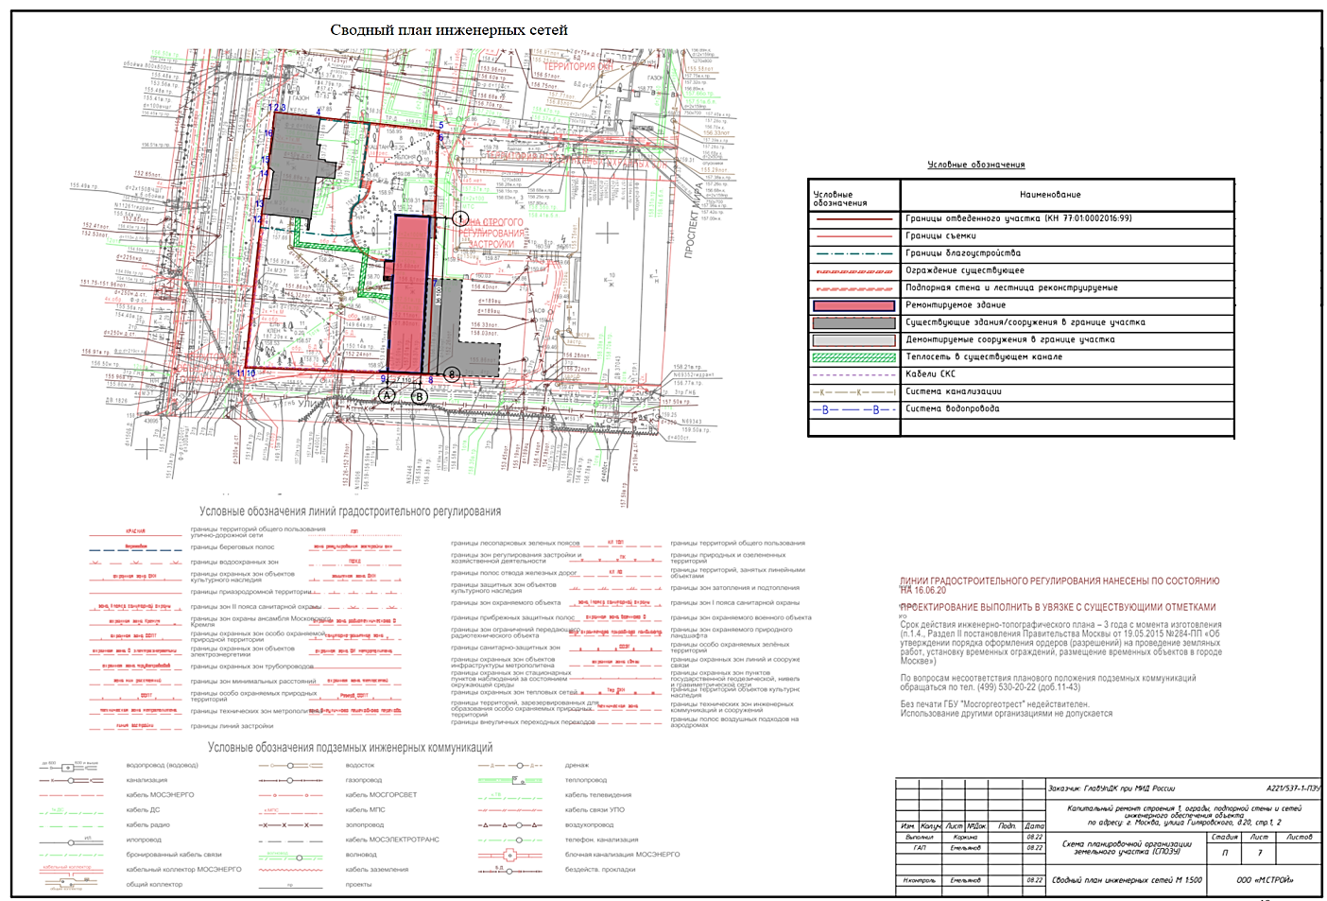
Task: Click "бронированный кабель связи" legend entry
Action: [x=173, y=855]
